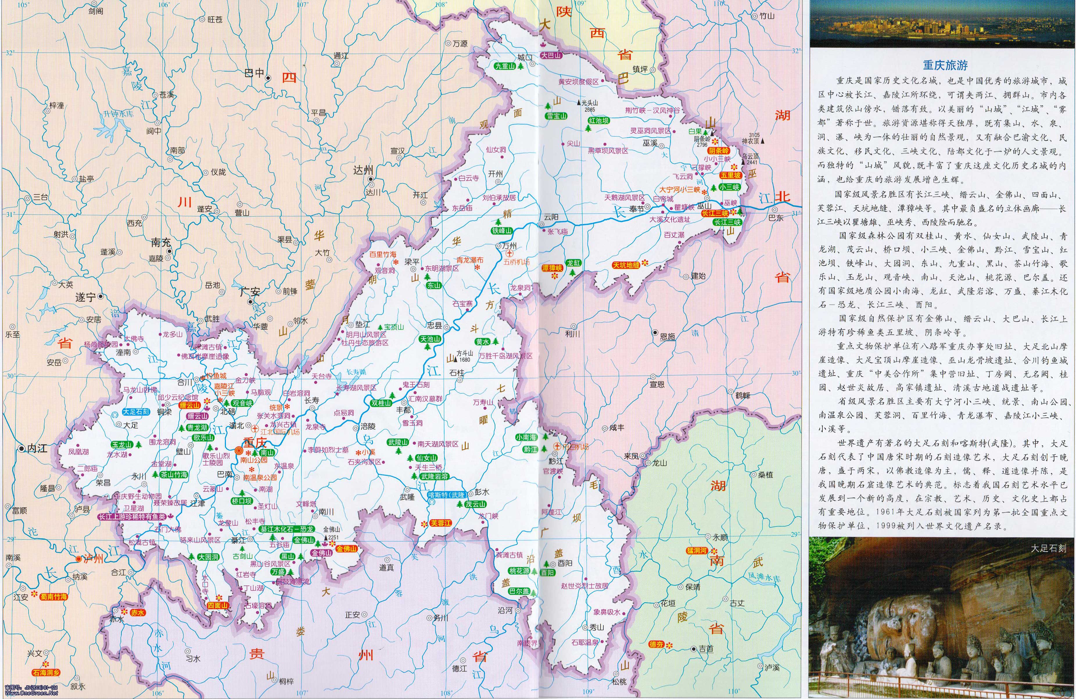Viewport: 1076px width, 699px height.
Task: Click the orange 蜀南竹海 scenic label
Action: pos(53,596)
